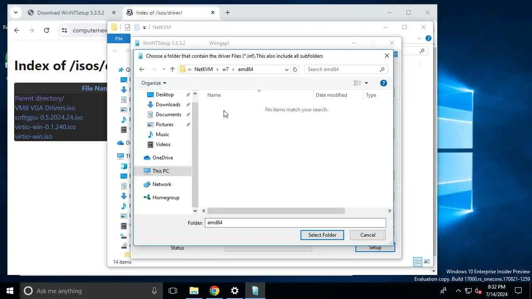Switch Explorer to details view
Viewport: 532px width, 299px height.
click(x=418, y=262)
